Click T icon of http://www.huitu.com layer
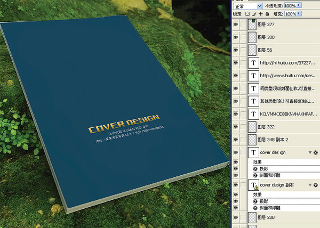The image size is (320, 228). (x=253, y=76)
